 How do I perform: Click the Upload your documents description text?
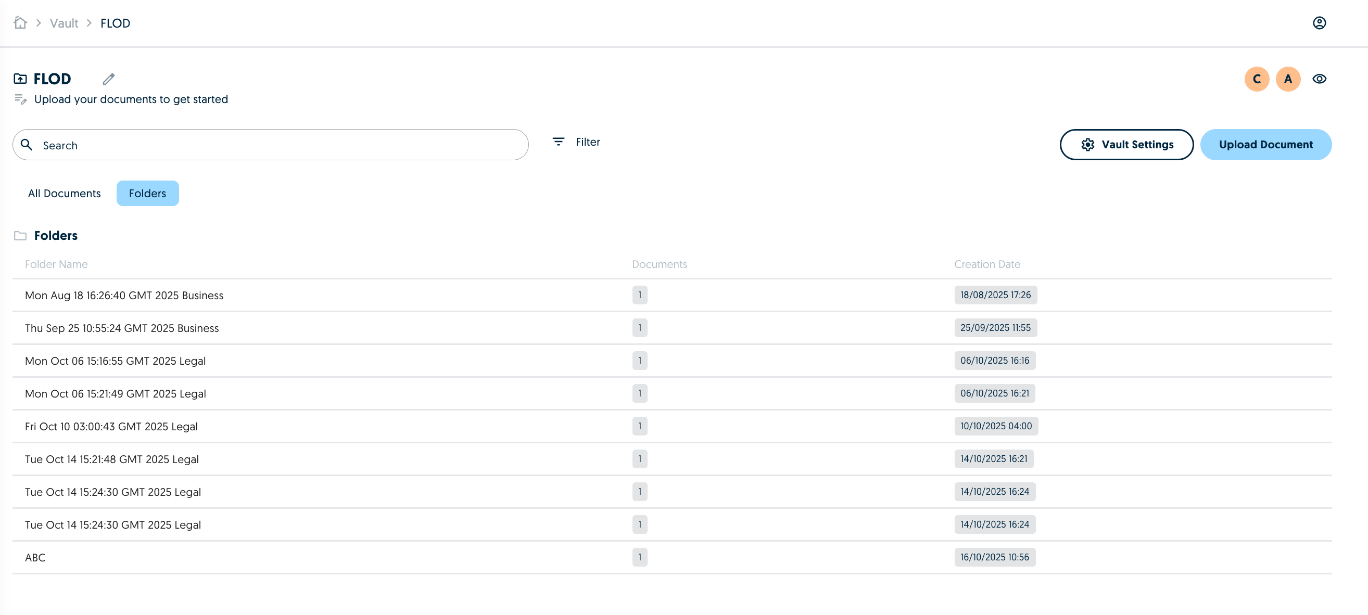click(x=131, y=99)
